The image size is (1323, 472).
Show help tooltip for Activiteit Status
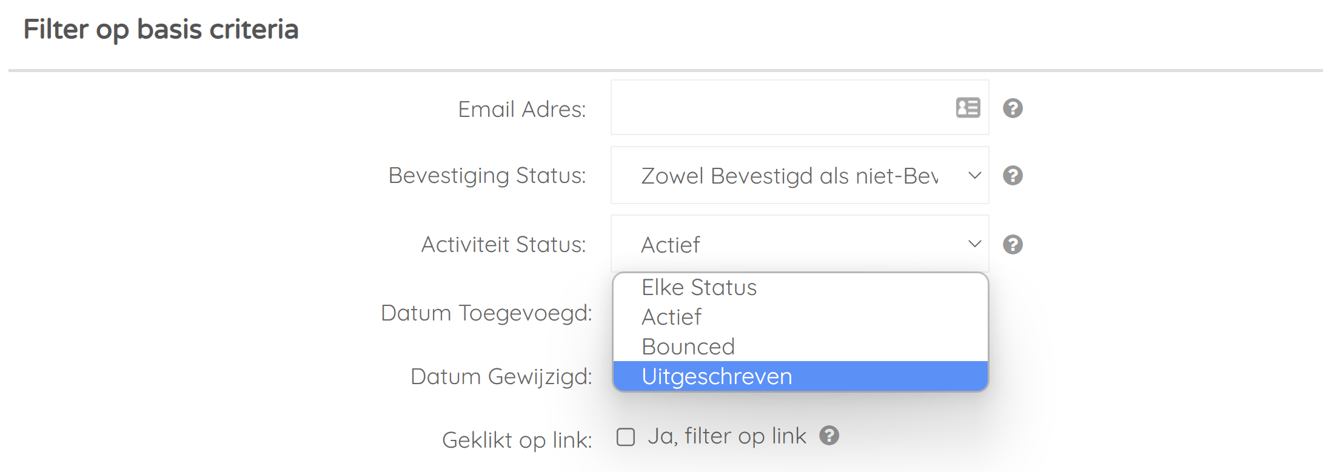pos(1013,245)
